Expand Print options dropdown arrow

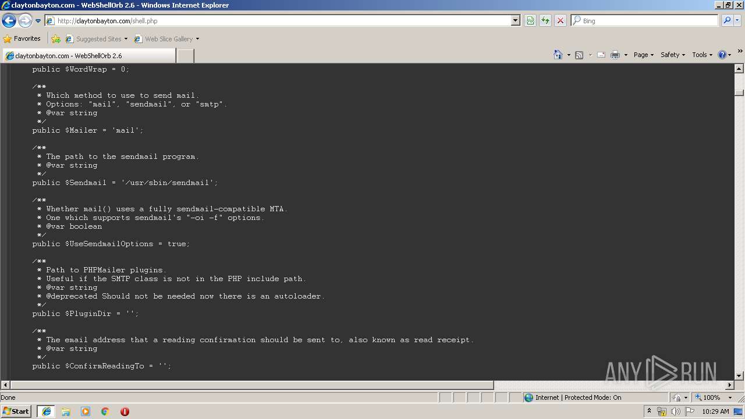pyautogui.click(x=626, y=55)
